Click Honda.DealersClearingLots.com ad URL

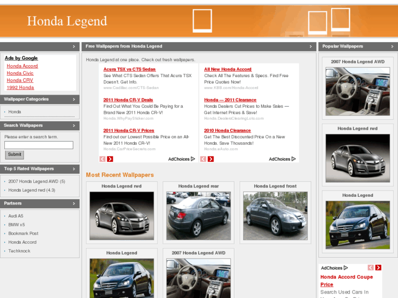(x=234, y=119)
